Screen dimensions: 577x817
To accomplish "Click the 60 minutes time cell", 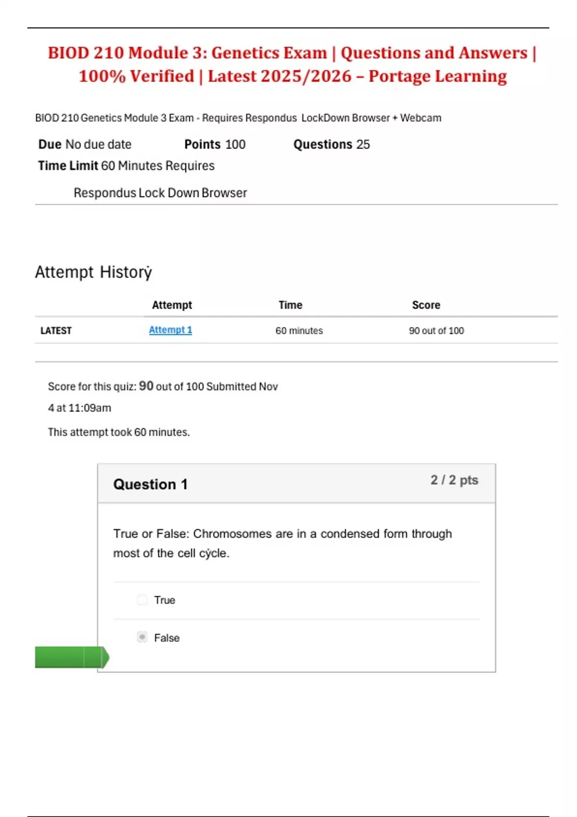I will tap(299, 331).
